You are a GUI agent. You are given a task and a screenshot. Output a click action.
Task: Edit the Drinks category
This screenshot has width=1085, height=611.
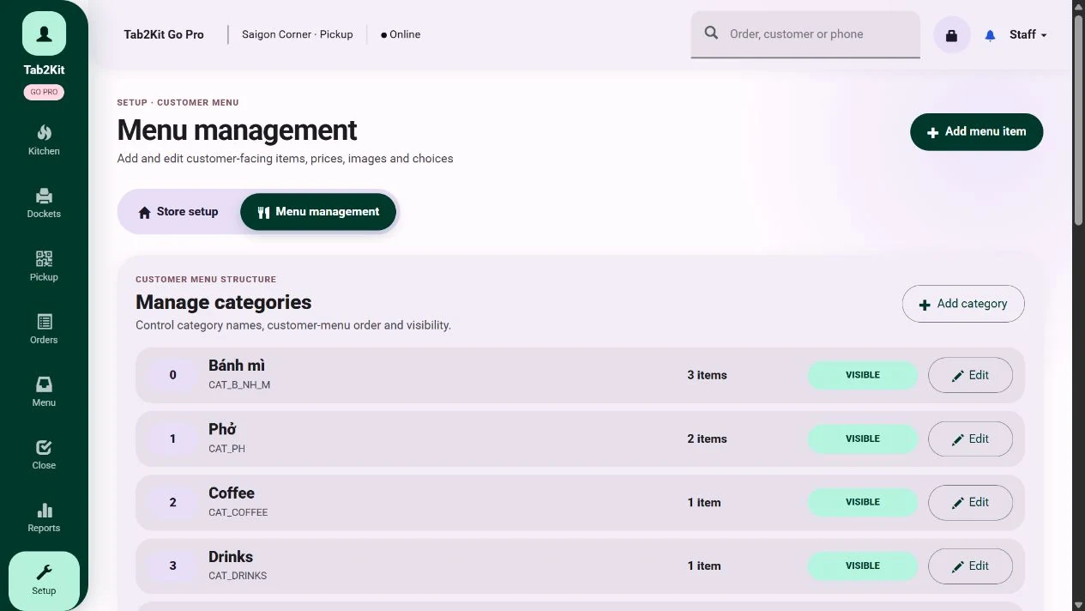[x=970, y=566]
